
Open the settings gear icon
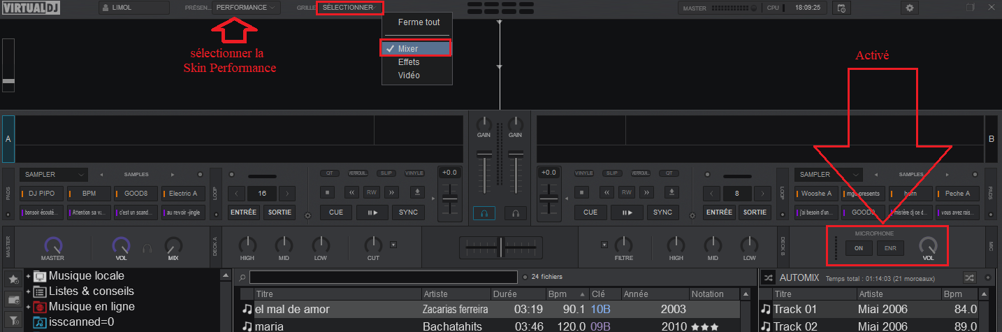point(909,8)
